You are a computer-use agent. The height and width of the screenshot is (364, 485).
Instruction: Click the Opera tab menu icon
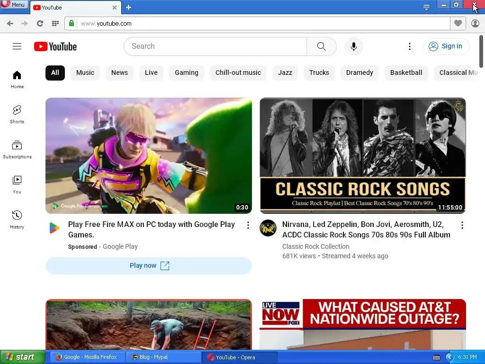pyautogui.click(x=426, y=8)
